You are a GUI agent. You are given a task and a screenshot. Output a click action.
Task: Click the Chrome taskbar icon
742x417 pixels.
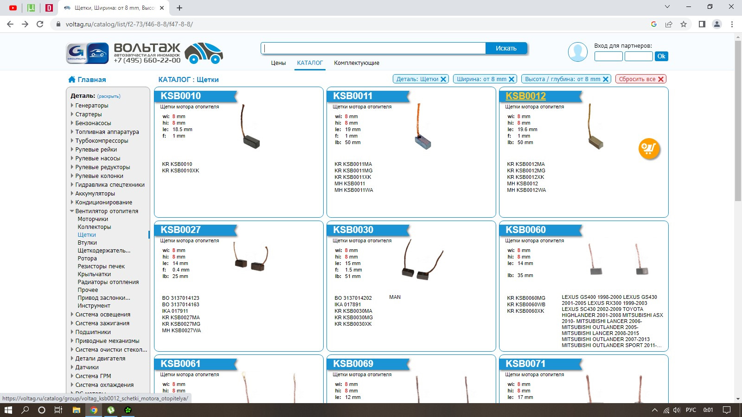(x=94, y=410)
